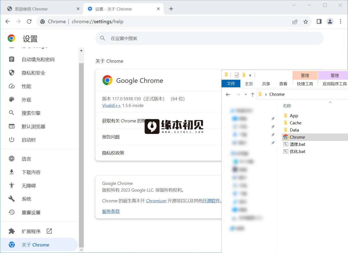
Task: Open the 文件 menu in Explorer
Action: point(231,84)
